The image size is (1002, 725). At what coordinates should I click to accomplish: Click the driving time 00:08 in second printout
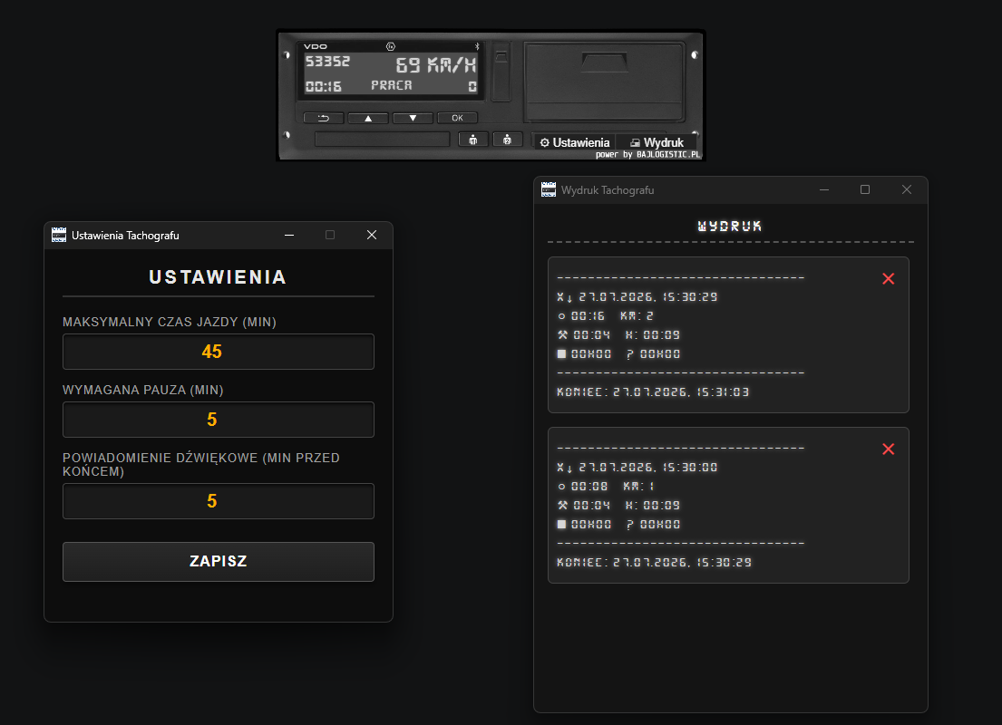tap(589, 487)
